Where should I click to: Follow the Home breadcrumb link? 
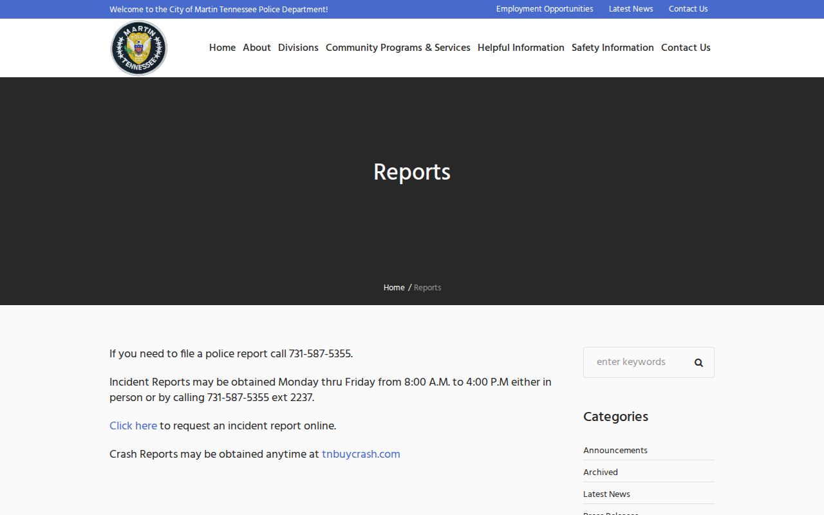(394, 288)
